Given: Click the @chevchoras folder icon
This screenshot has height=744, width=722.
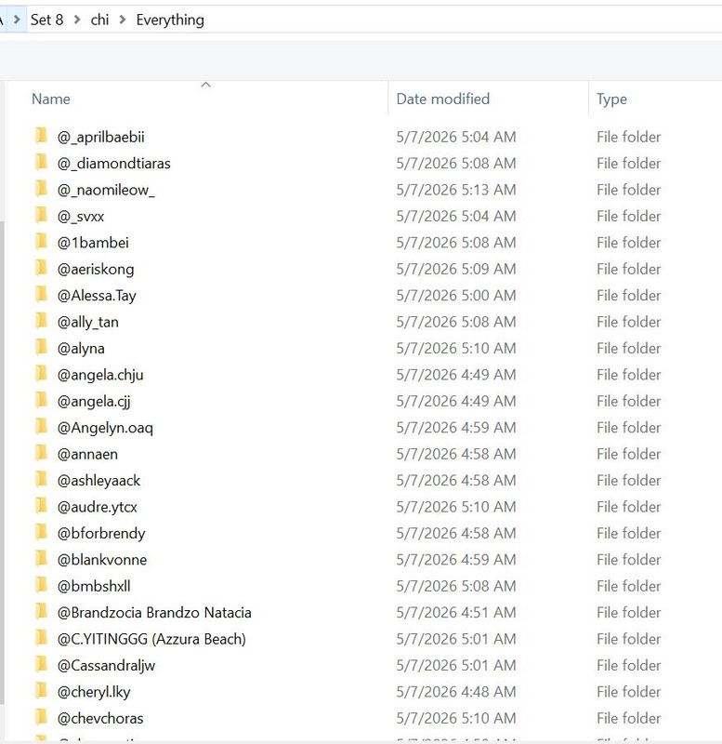Looking at the screenshot, I should pyautogui.click(x=41, y=718).
